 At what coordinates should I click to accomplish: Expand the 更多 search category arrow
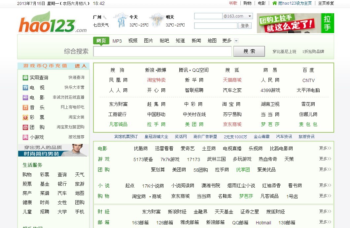(236, 41)
